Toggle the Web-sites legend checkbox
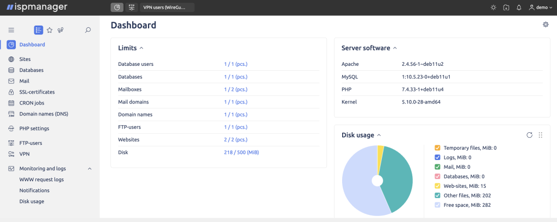The width and height of the screenshot is (557, 222). [x=437, y=186]
